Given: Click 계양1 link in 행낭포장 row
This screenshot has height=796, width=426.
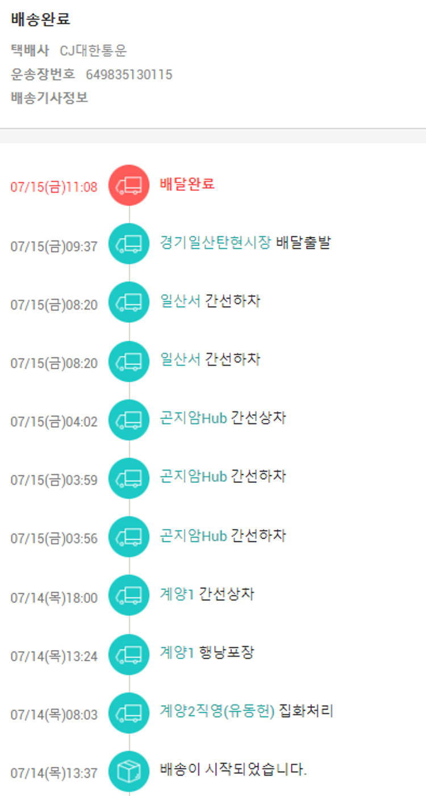Looking at the screenshot, I should [177, 653].
